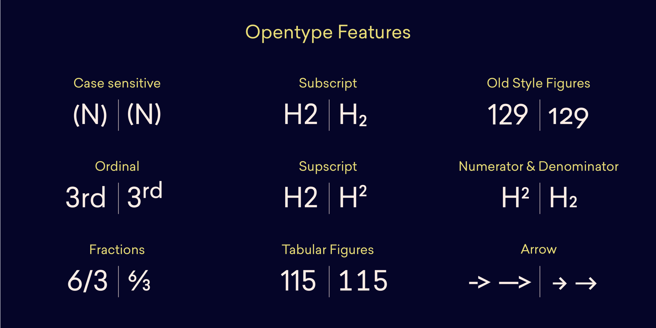The width and height of the screenshot is (656, 328).
Task: Click the stacked 6/3 fraction glyph
Action: click(x=139, y=281)
